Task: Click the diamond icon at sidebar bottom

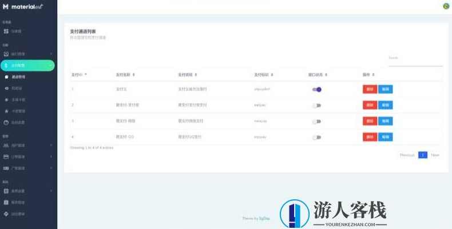Action: pos(6,214)
